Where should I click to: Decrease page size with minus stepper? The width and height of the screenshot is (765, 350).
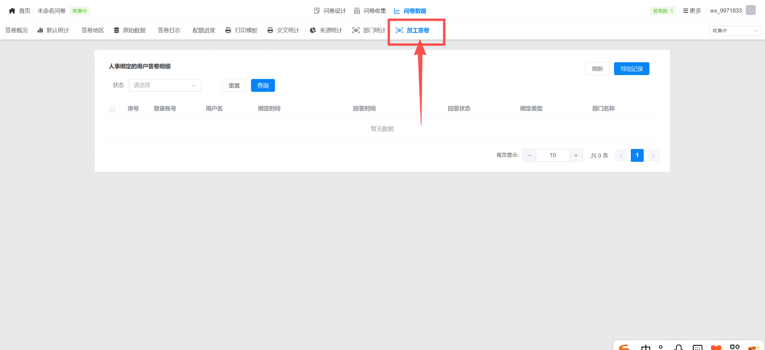[529, 155]
